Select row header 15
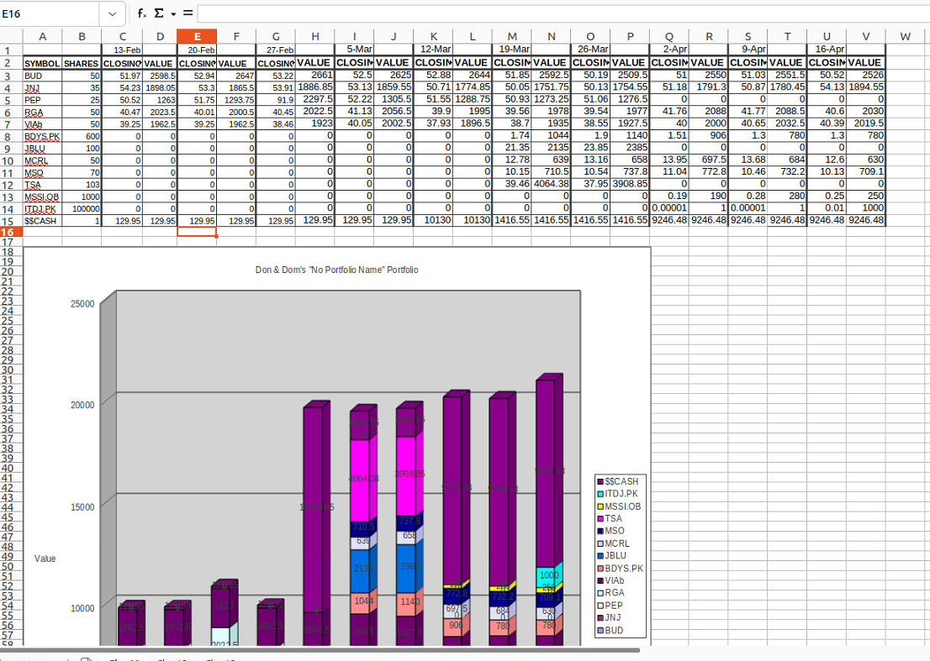Viewport: 930px width, 661px height. coord(11,220)
